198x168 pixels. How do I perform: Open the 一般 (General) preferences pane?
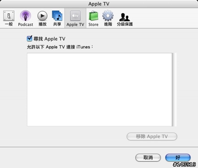pos(9,18)
